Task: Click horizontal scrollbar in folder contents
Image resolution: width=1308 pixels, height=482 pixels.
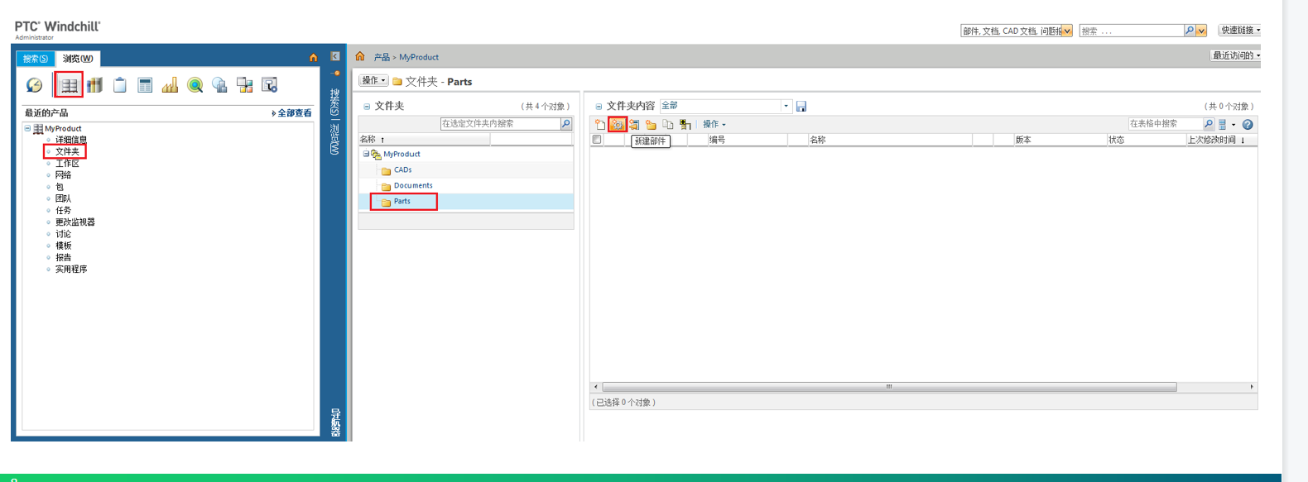Action: (889, 386)
